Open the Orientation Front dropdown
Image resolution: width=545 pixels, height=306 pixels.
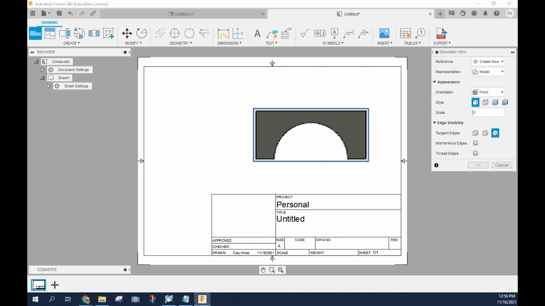pyautogui.click(x=488, y=92)
